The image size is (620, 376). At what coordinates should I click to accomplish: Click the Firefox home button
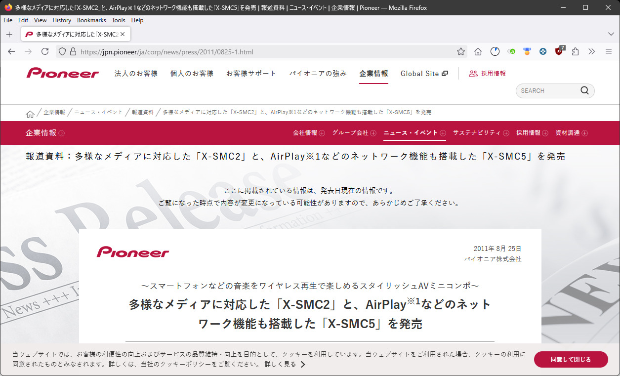(478, 51)
